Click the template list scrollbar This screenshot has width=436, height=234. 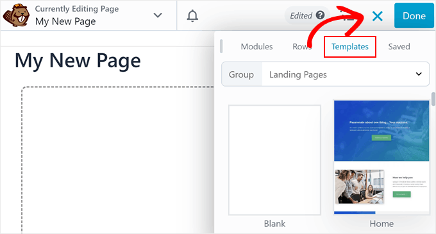433,99
